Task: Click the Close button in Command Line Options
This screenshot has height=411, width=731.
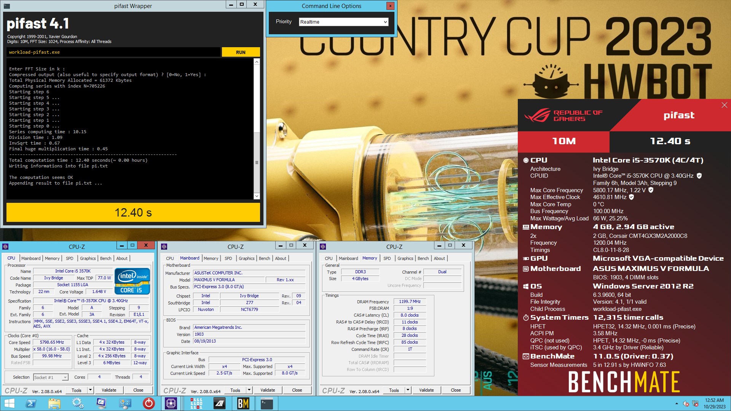Action: coord(390,6)
